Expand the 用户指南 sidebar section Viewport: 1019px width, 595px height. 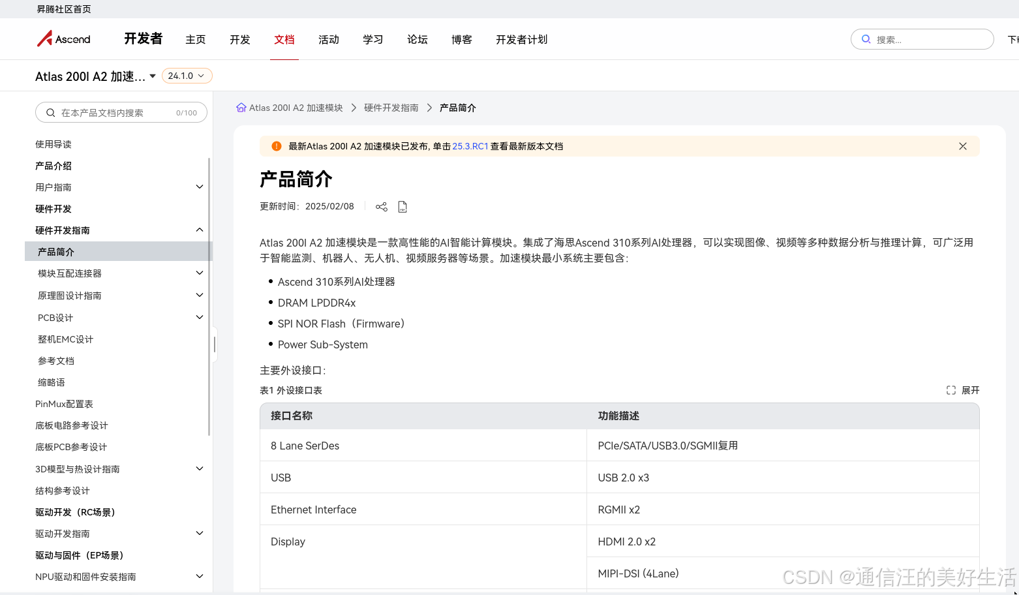[199, 187]
